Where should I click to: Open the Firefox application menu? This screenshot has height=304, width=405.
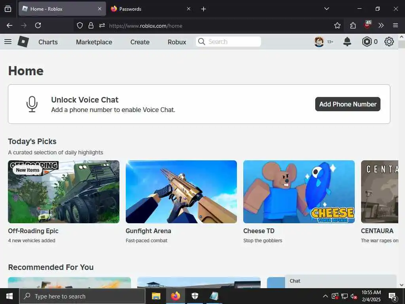[x=396, y=25]
